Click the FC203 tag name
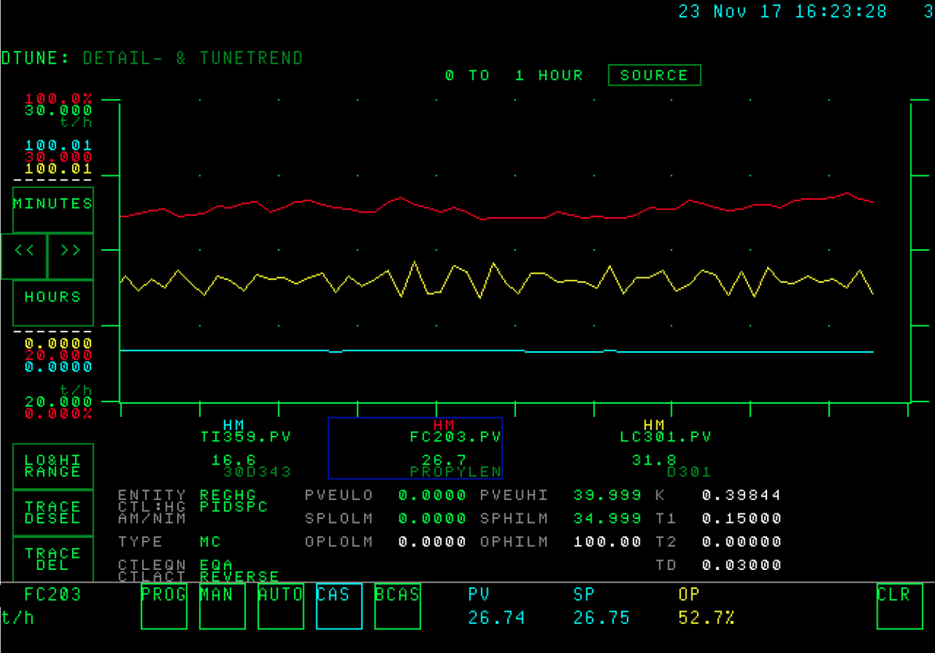The width and height of the screenshot is (935, 653). pos(52,595)
